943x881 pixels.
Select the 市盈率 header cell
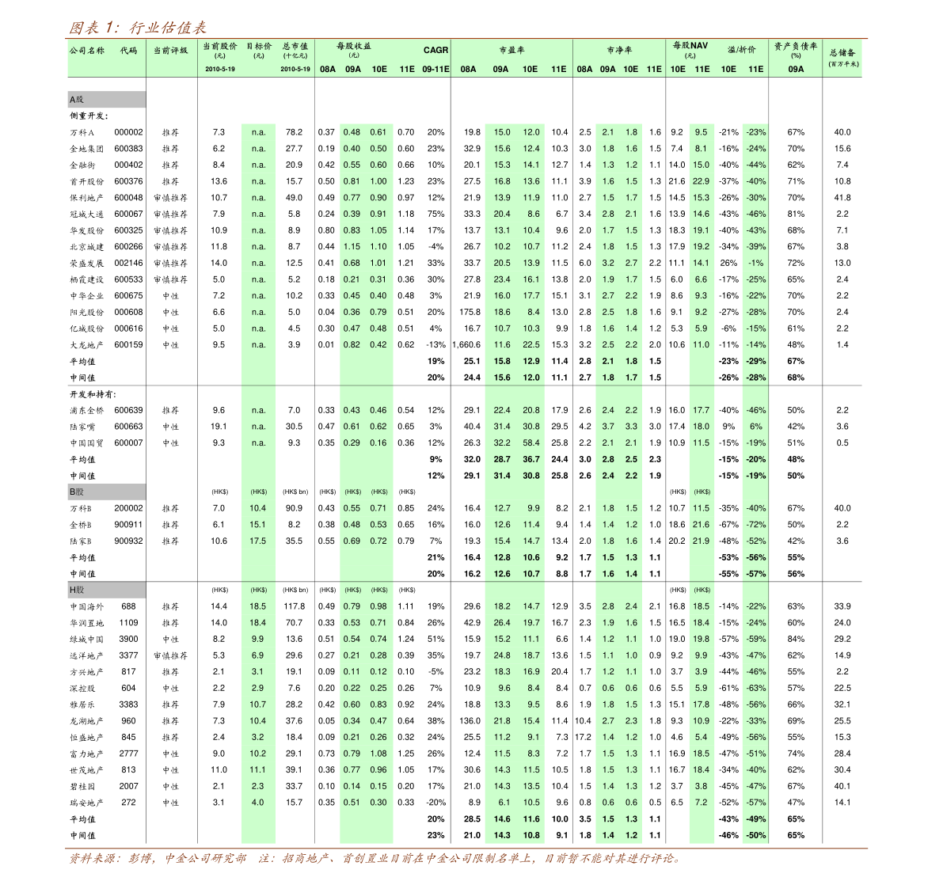[x=511, y=51]
